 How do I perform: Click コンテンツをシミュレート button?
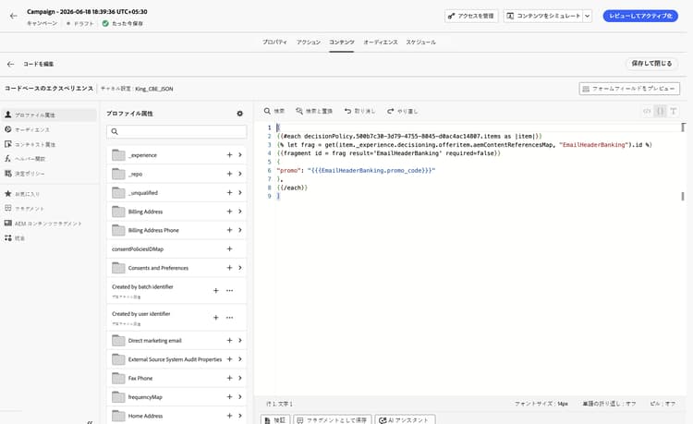coord(543,16)
